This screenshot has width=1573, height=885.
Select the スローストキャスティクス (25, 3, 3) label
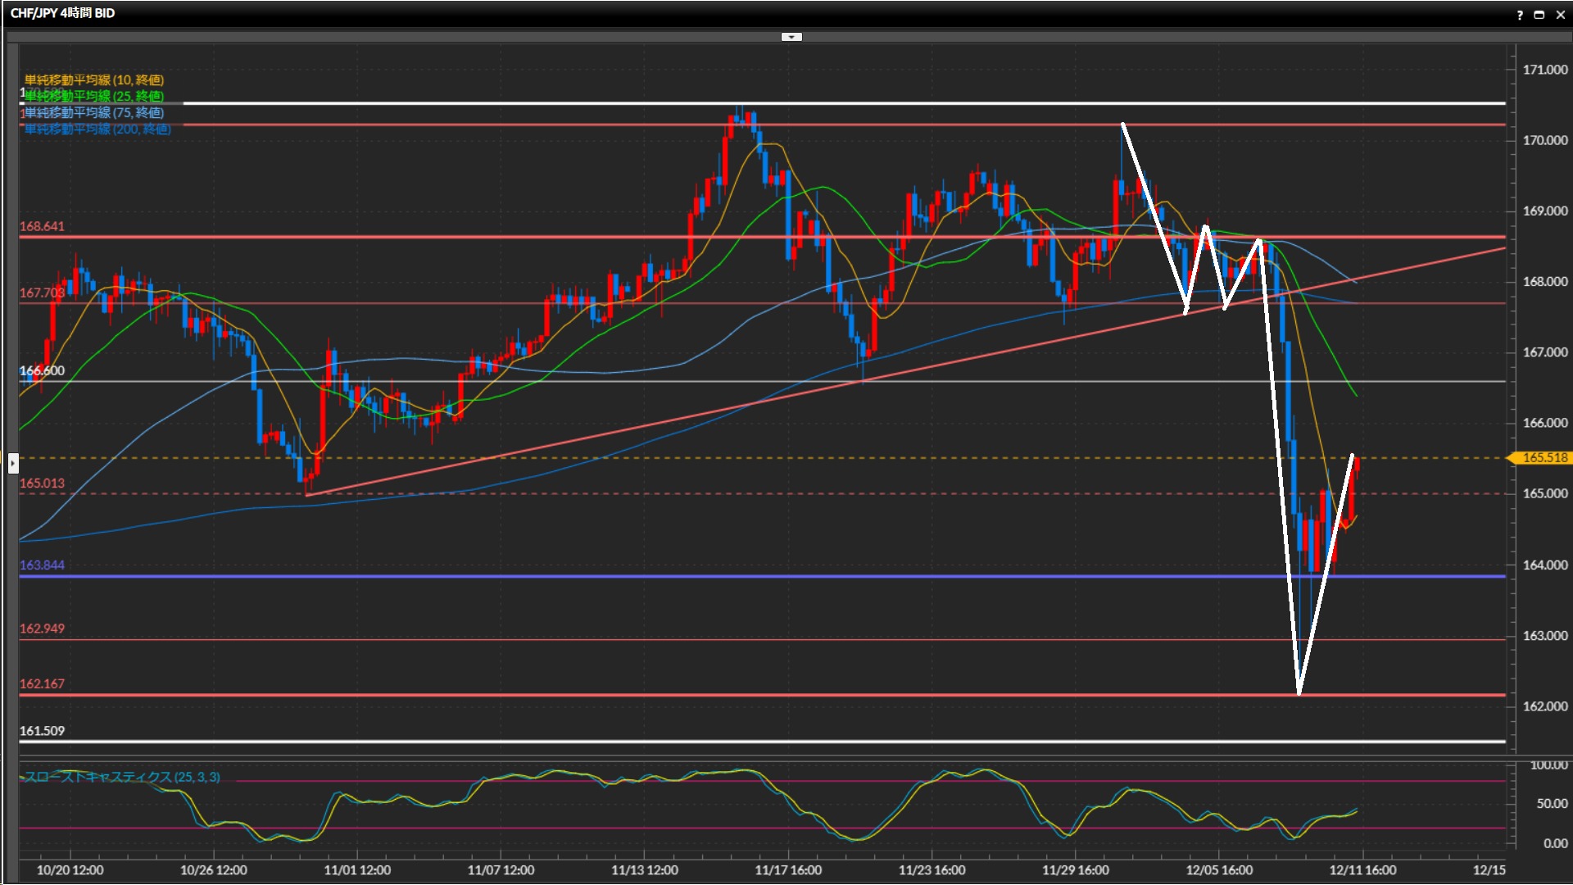point(122,777)
